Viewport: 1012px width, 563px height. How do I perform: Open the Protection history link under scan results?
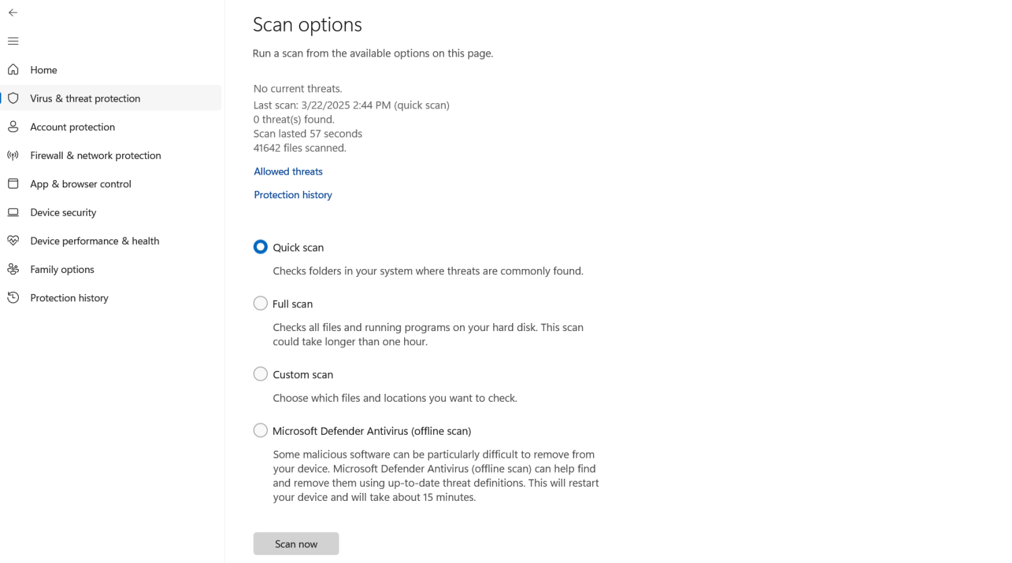293,195
